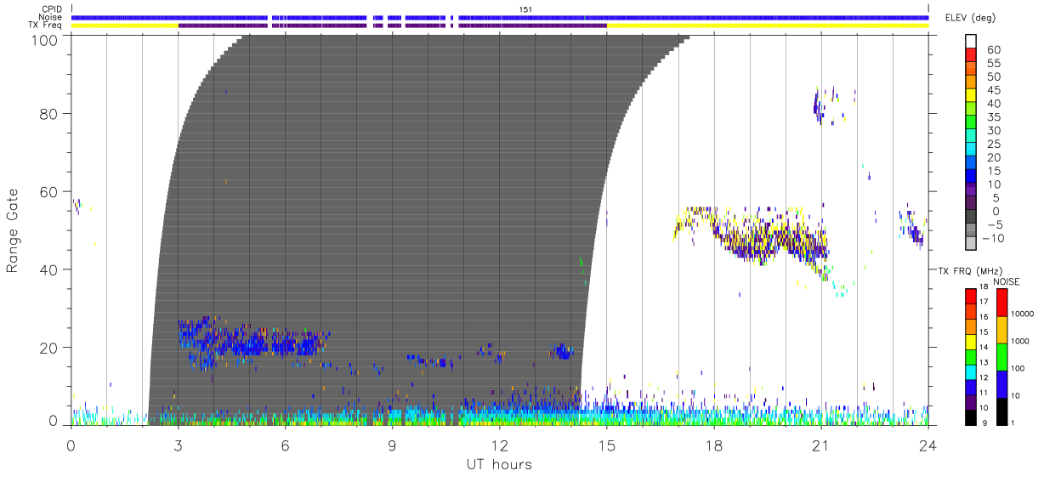Click the 'ELEV (deg)' colorbar title

point(970,18)
